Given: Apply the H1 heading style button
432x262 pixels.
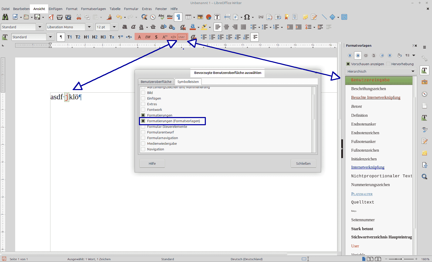Looking at the screenshot, I should (86, 37).
